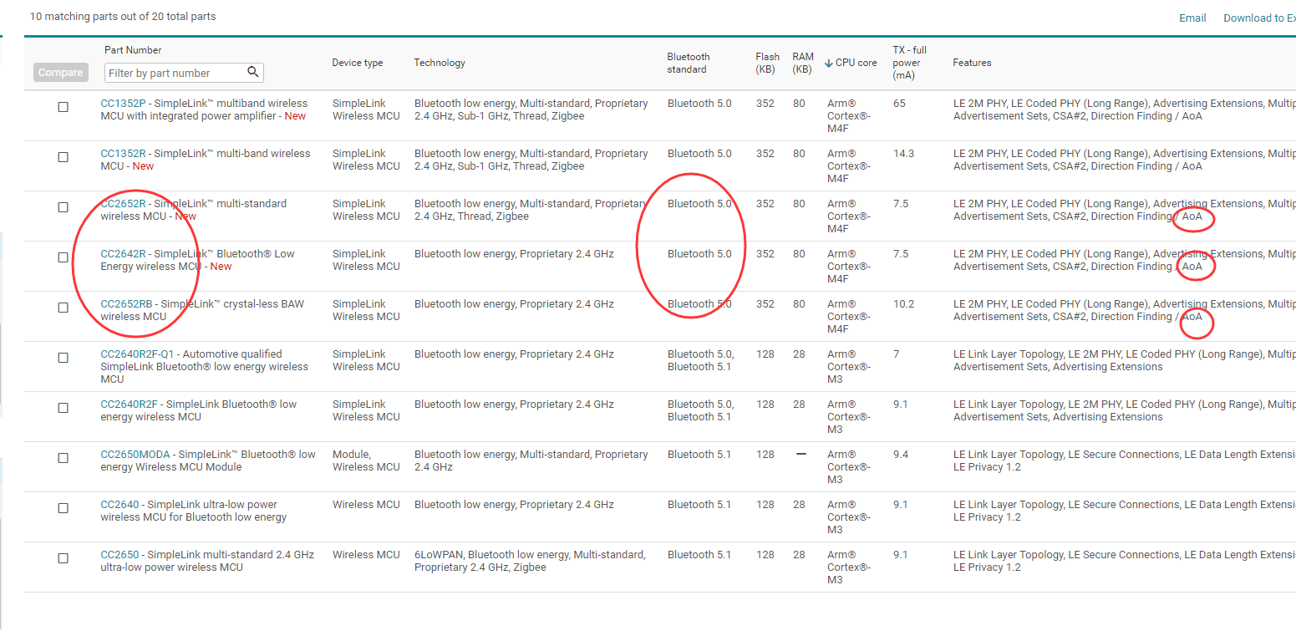
Task: Click the search magnifier in part number filter
Action: coord(253,72)
